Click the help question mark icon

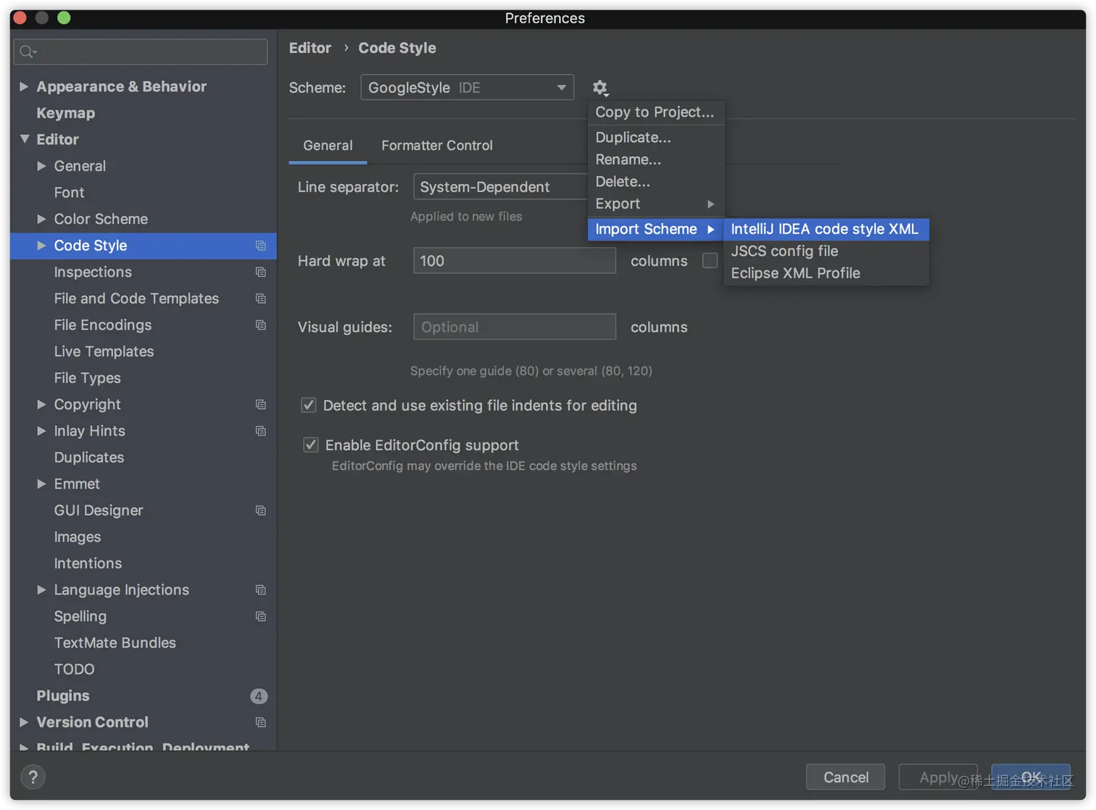point(33,777)
